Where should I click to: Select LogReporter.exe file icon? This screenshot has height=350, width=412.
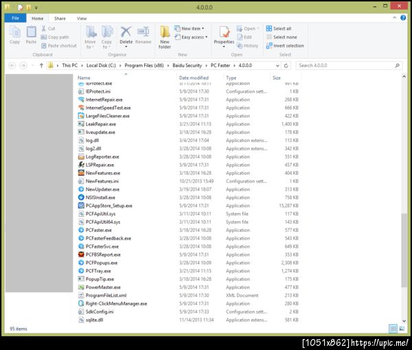(x=81, y=156)
